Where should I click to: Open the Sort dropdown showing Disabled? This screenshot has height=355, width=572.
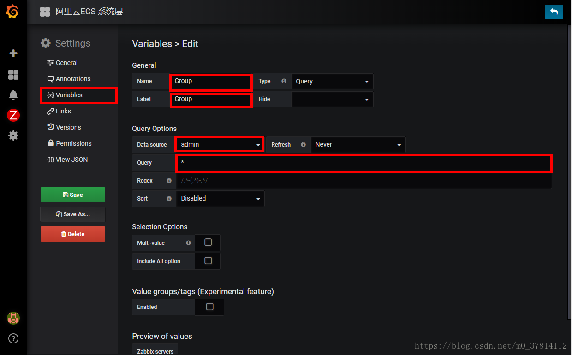pyautogui.click(x=220, y=199)
